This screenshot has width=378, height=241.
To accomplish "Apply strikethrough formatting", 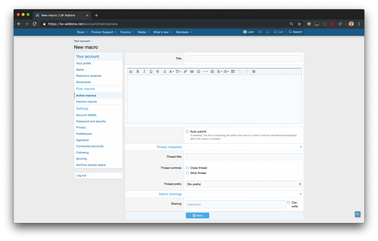I will pos(157,71).
